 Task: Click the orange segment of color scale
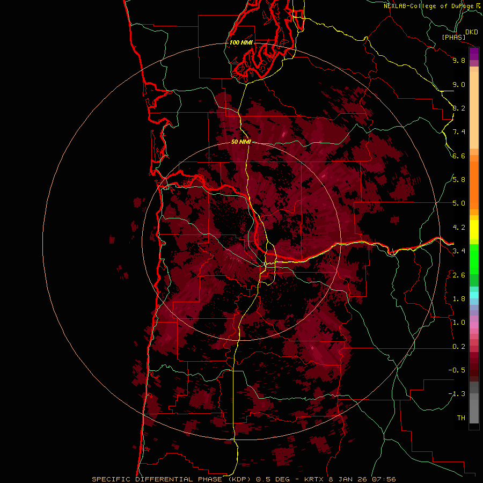pos(474,186)
